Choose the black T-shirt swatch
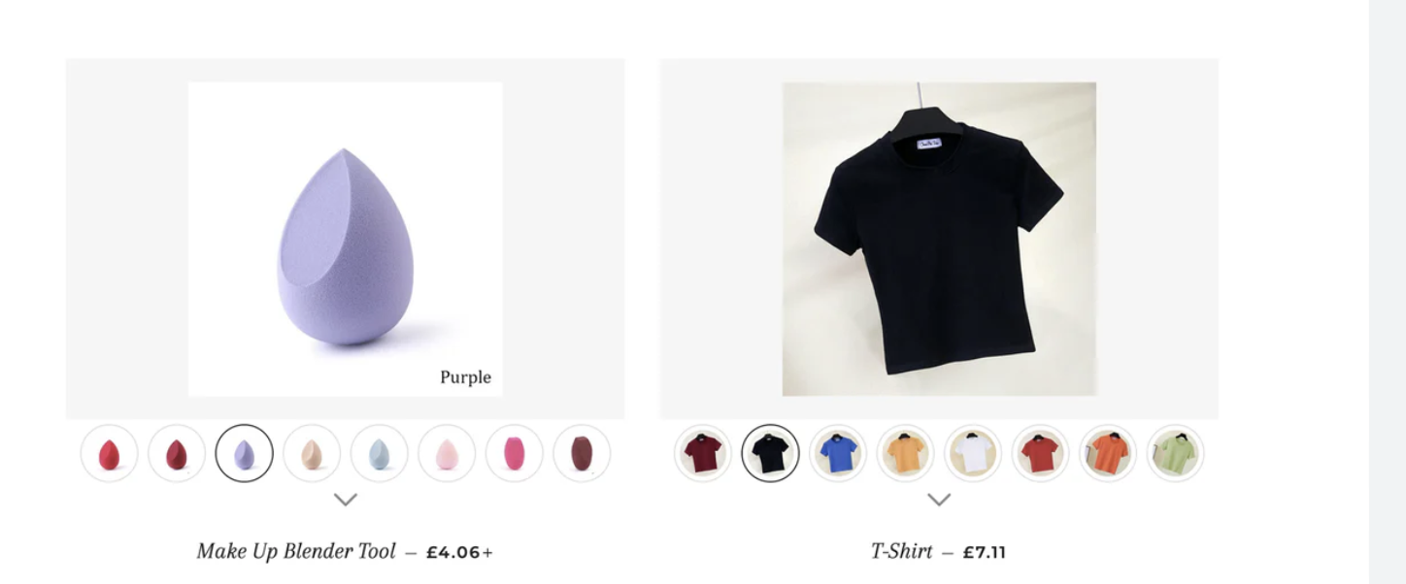Viewport: 1406px width, 584px height. click(770, 453)
